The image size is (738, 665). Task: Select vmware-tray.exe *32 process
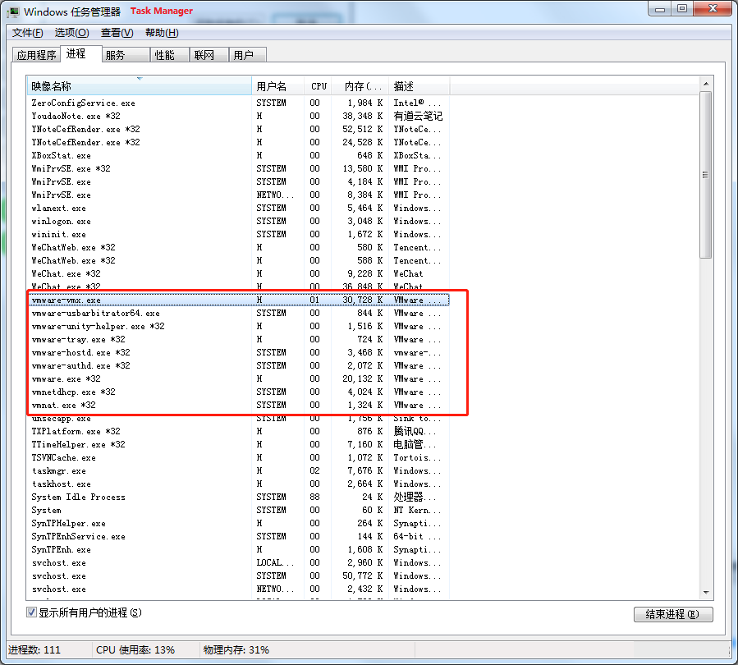pyautogui.click(x=238, y=339)
